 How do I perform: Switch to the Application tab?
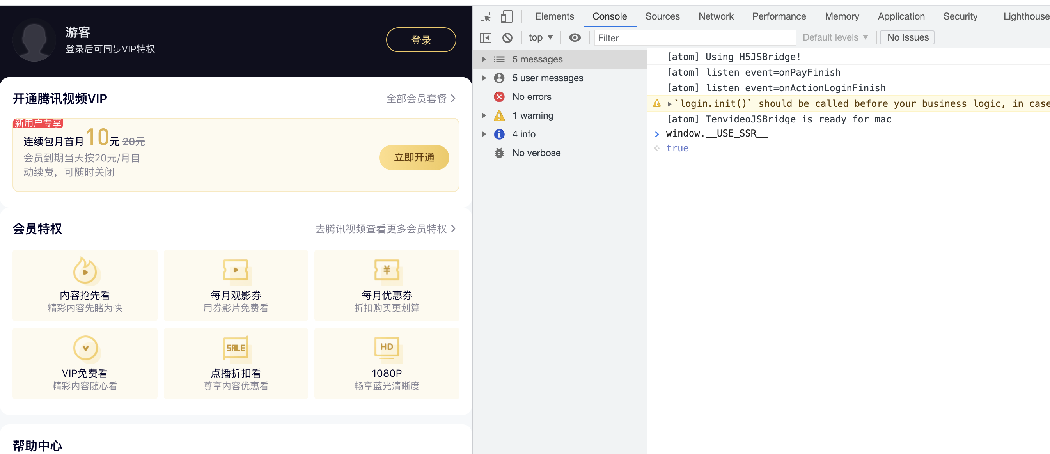click(x=901, y=16)
